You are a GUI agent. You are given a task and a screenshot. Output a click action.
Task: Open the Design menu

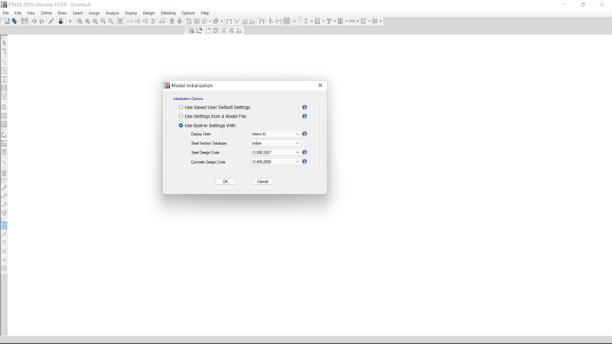148,13
